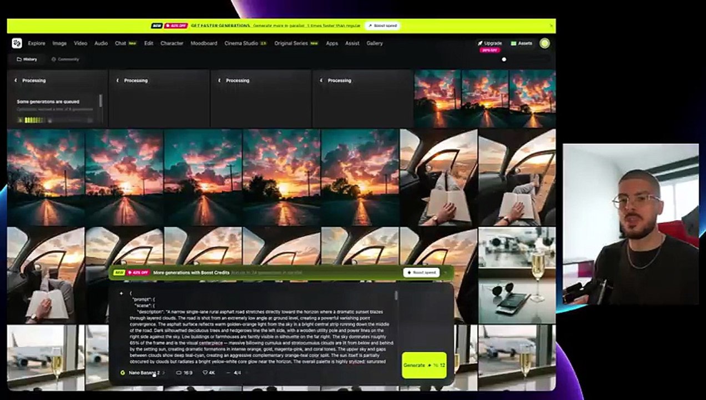Image resolution: width=706 pixels, height=400 pixels.
Task: Click inside the prompt text field
Action: [261, 327]
